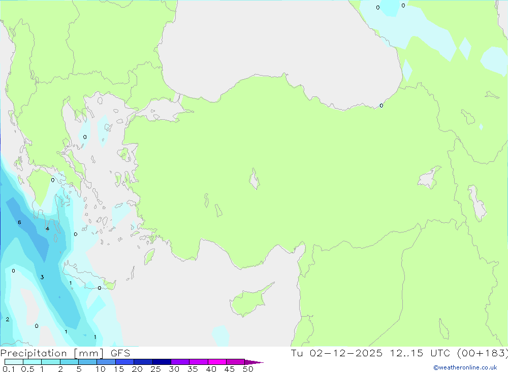The image size is (508, 372).
Task: Choose the 35–40 mm purple legend swatch
Action: [198, 362]
